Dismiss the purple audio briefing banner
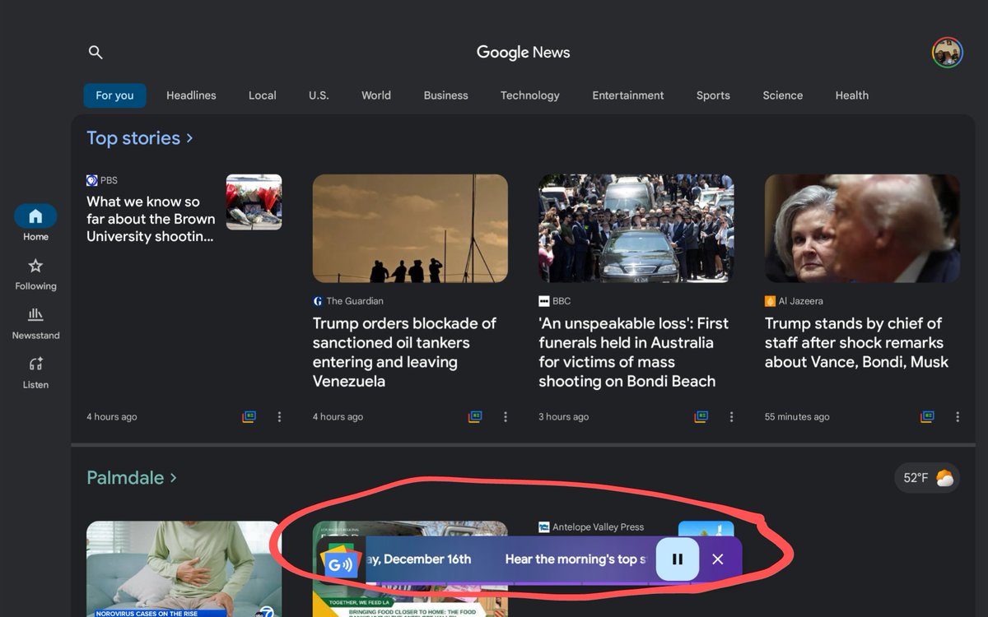The height and width of the screenshot is (617, 988). 717,559
